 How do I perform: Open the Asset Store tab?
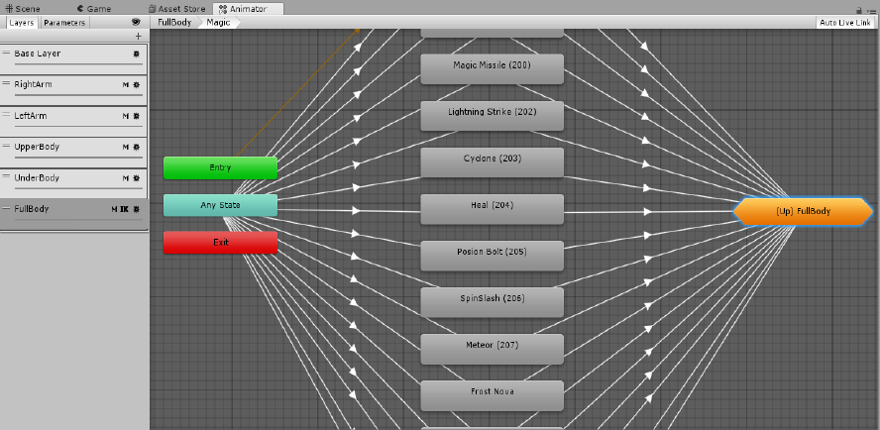(x=178, y=9)
